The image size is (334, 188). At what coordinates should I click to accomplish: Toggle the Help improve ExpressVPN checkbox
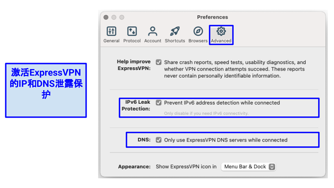click(158, 62)
